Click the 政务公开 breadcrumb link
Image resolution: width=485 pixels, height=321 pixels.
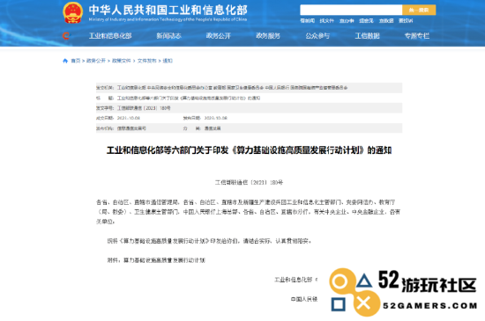(x=96, y=61)
